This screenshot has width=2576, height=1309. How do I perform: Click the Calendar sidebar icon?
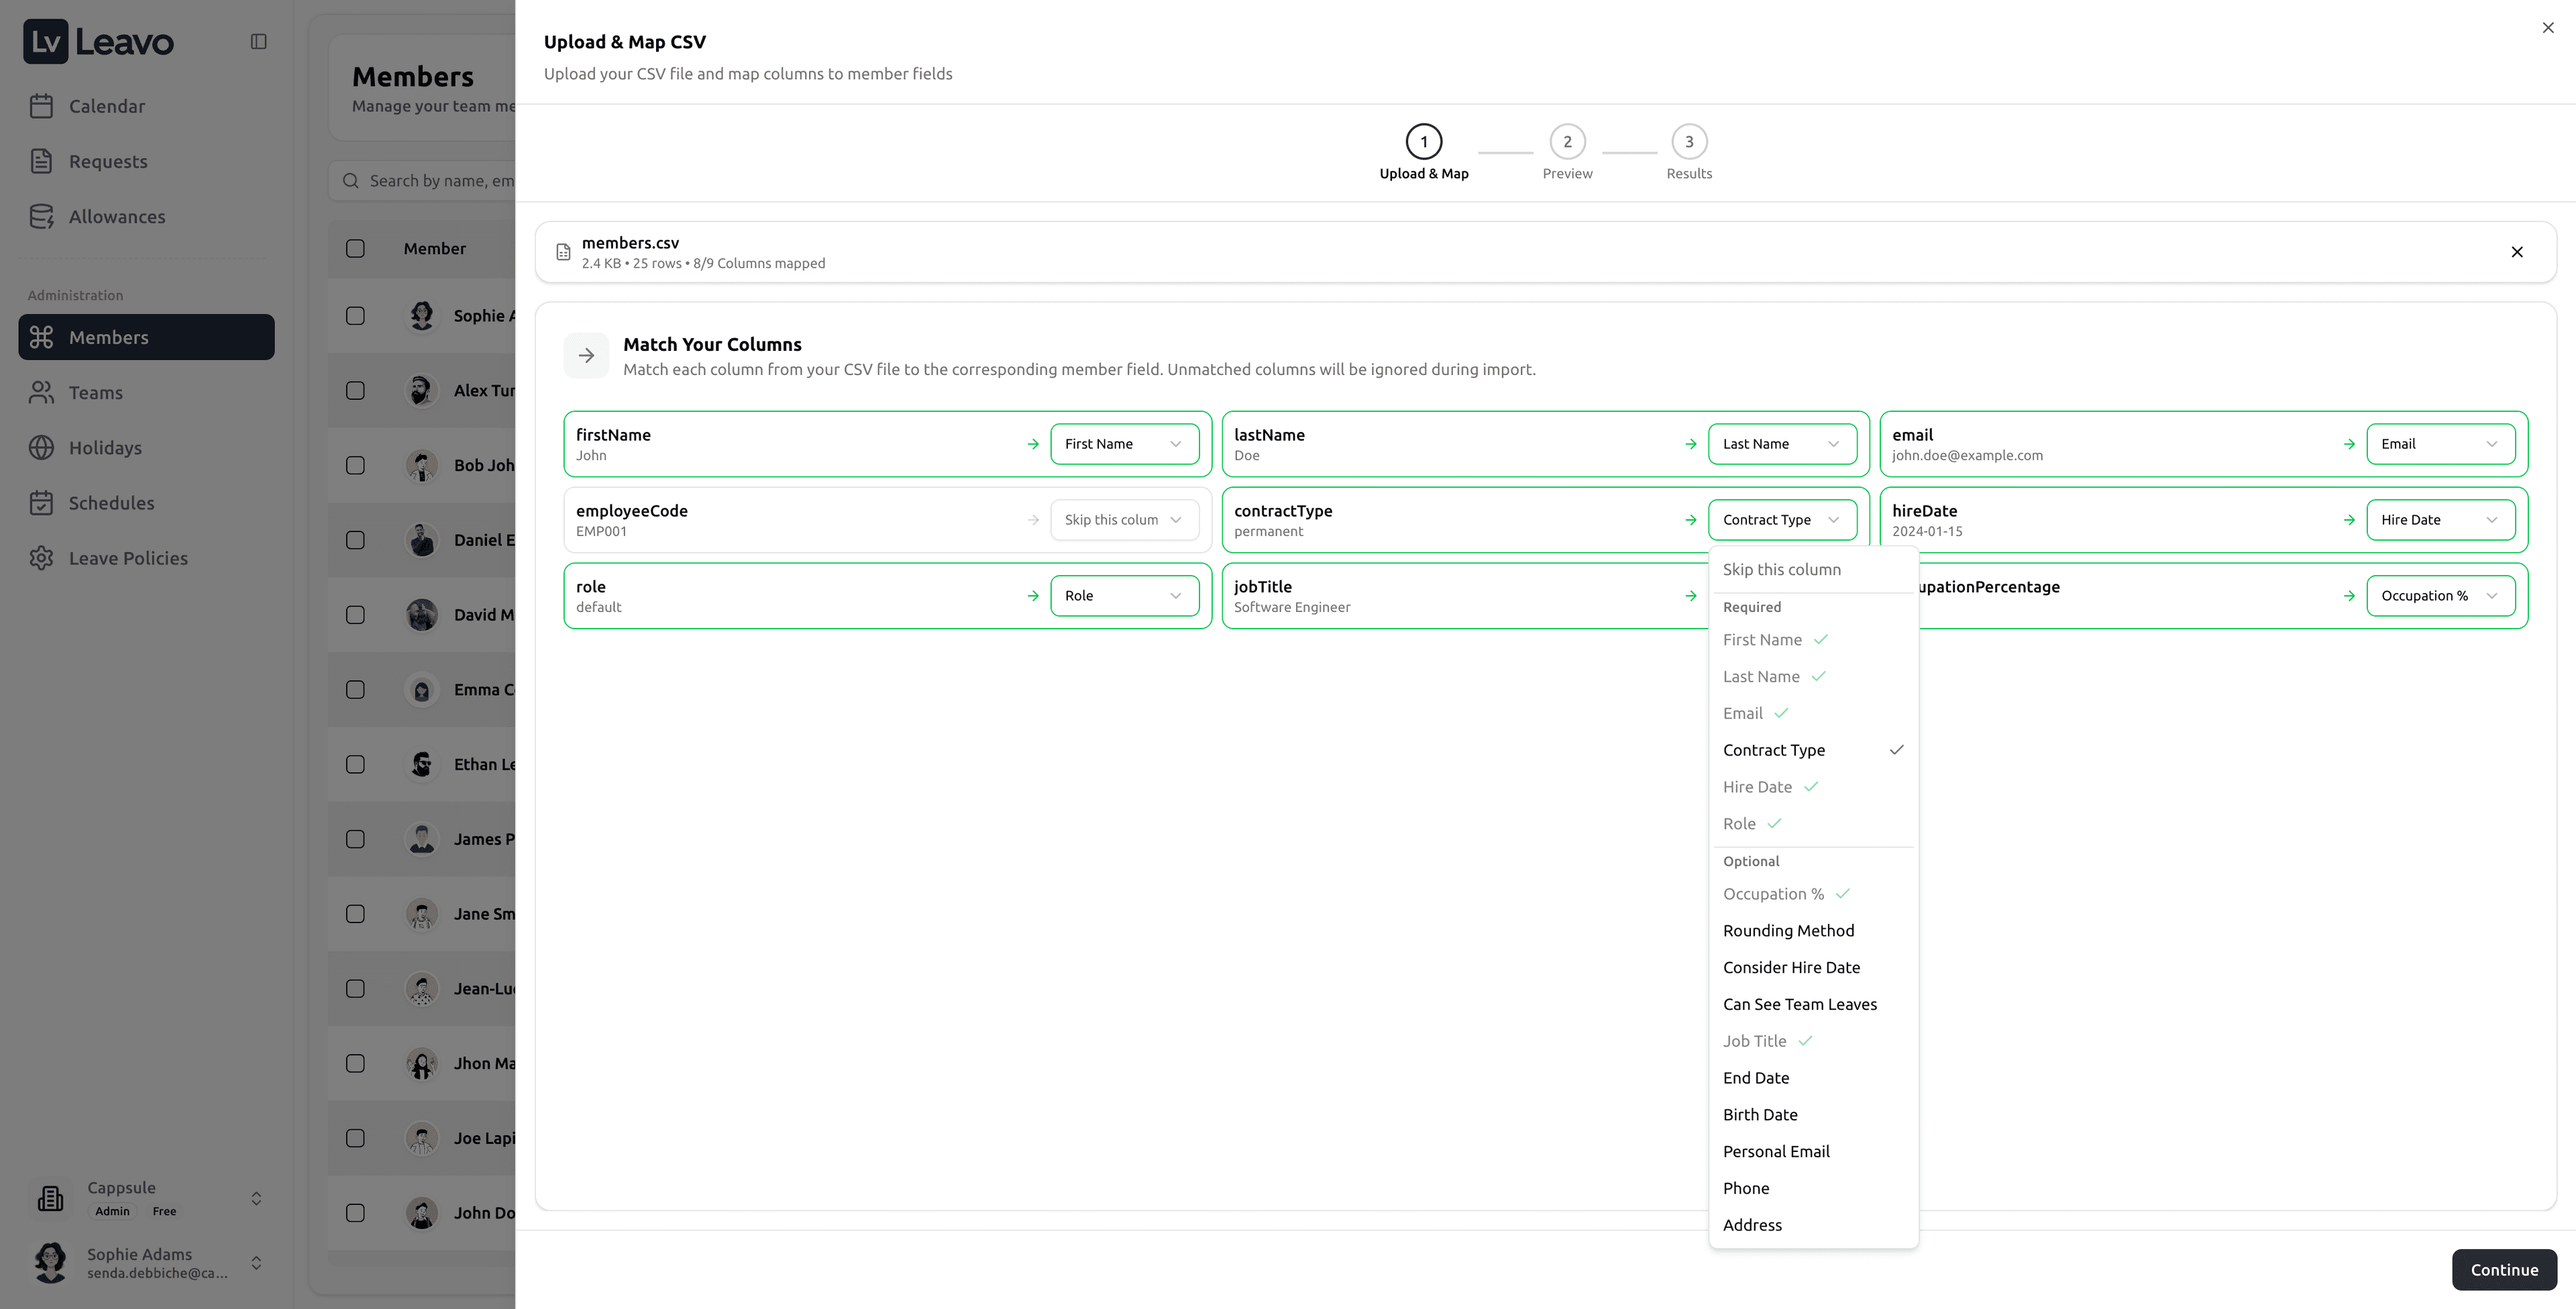(41, 106)
